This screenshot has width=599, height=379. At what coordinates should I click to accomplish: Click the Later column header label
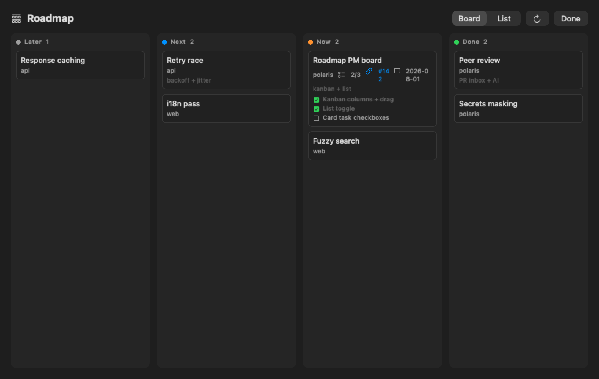tap(33, 42)
